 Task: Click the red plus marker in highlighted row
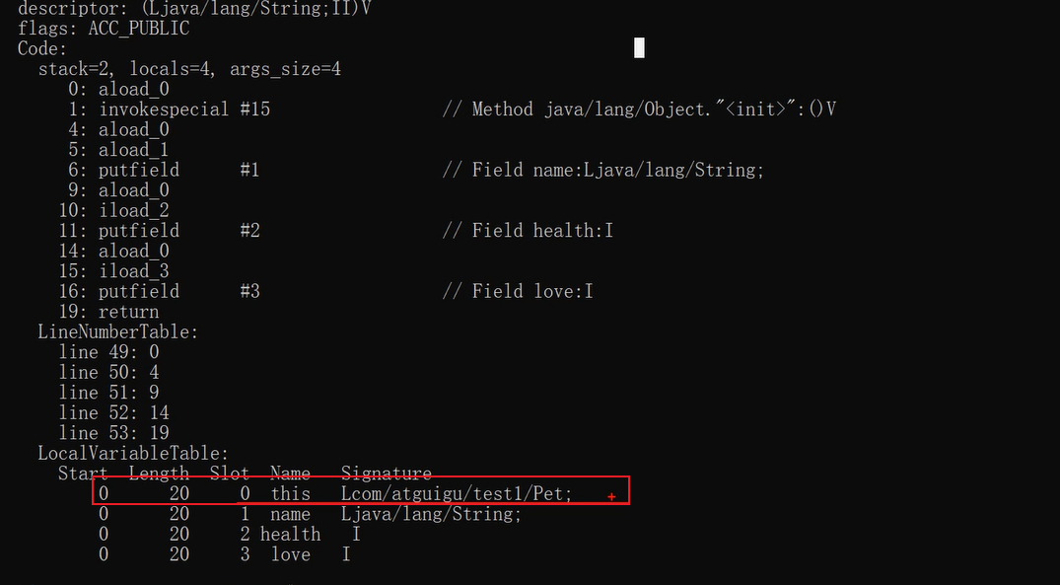point(611,497)
